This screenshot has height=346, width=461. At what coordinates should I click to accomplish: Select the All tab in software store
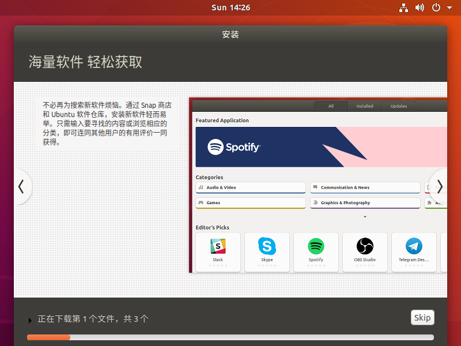click(331, 106)
